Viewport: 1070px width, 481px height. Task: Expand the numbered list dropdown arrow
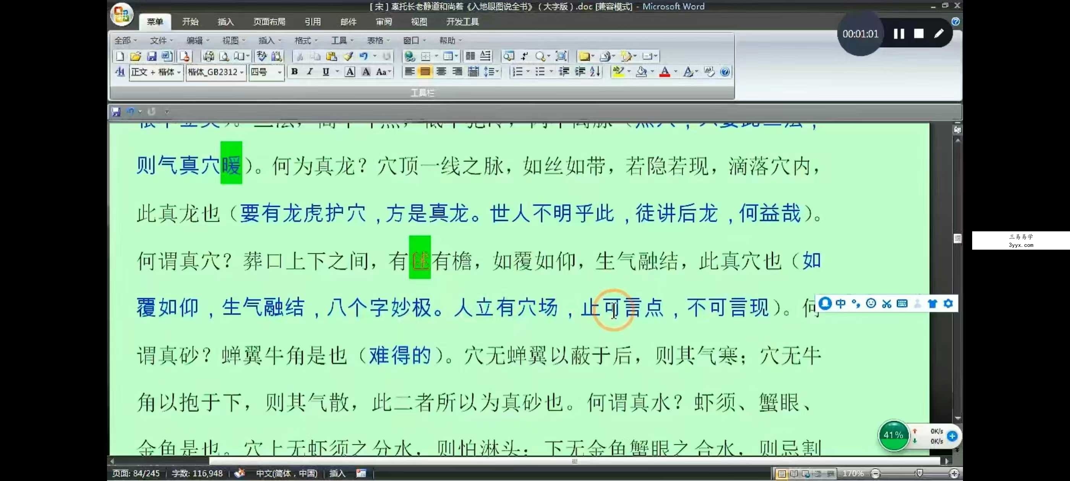[528, 72]
